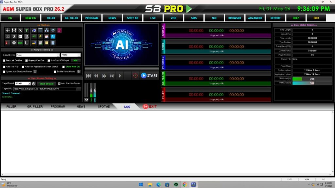Select the LOG tab
335x188 pixels.
point(127,107)
